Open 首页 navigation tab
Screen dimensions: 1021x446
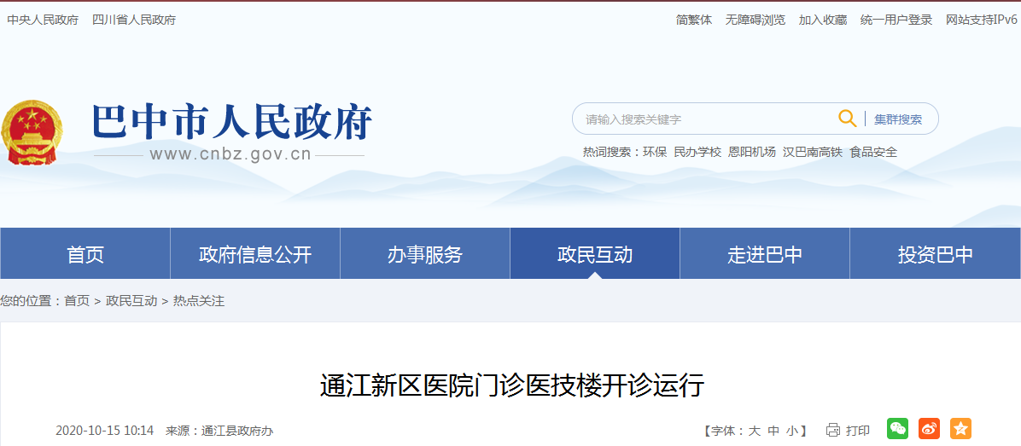pyautogui.click(x=85, y=254)
